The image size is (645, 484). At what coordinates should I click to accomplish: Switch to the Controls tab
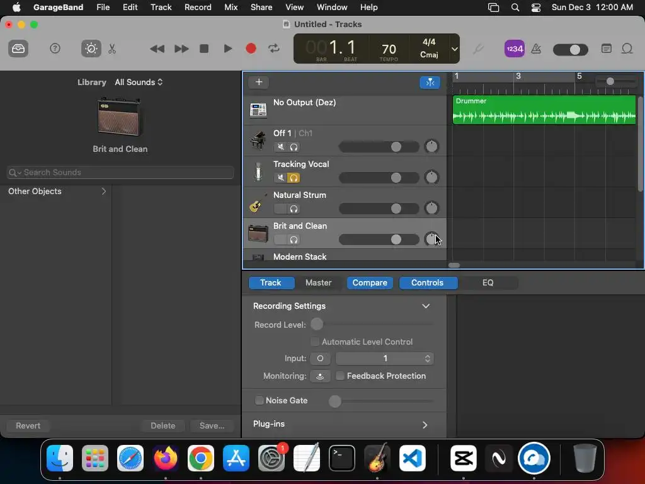(x=428, y=283)
